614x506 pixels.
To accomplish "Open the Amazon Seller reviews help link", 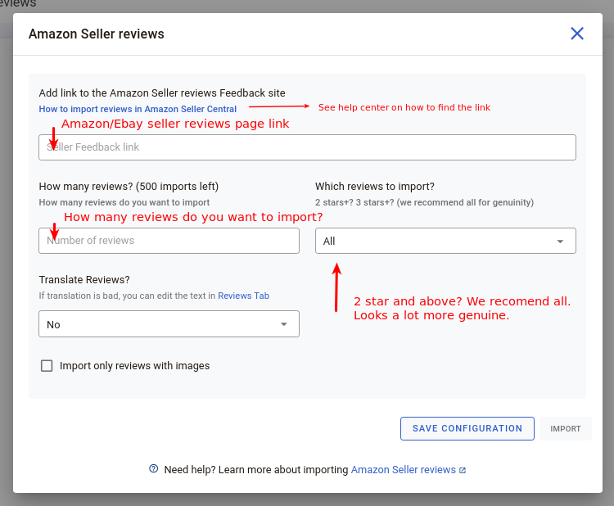I will (x=404, y=470).
